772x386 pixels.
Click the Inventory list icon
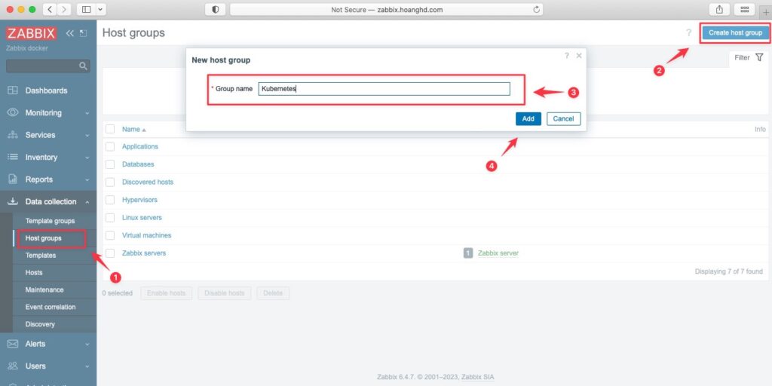(x=13, y=157)
